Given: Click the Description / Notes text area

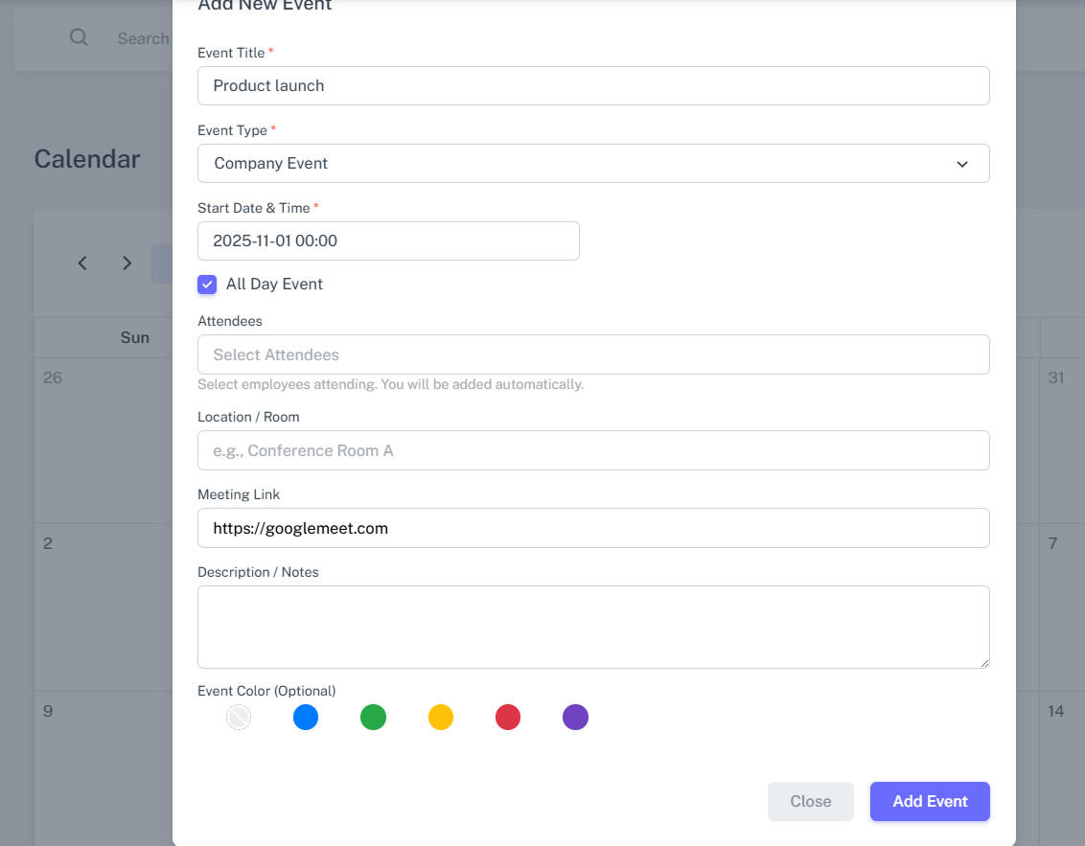Looking at the screenshot, I should click(592, 627).
